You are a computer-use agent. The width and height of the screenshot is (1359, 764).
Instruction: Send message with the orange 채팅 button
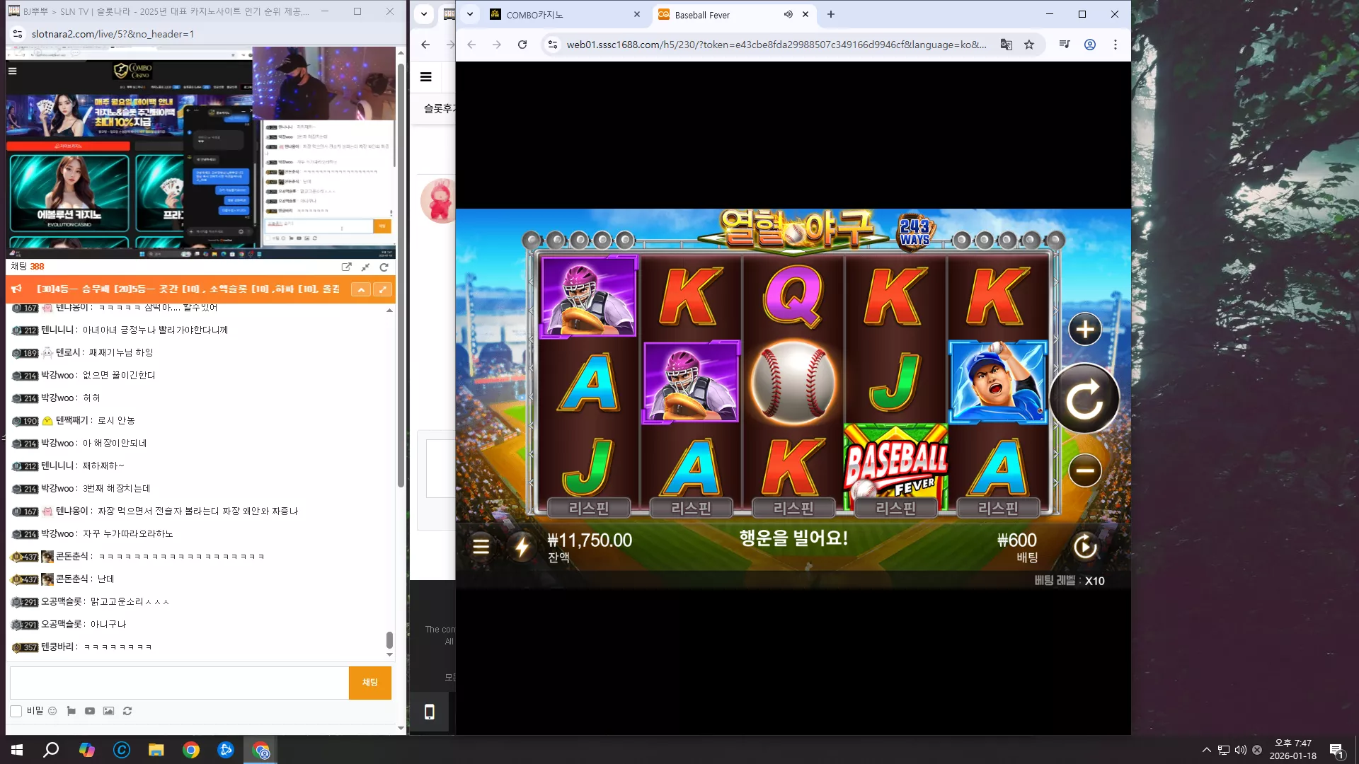(370, 683)
